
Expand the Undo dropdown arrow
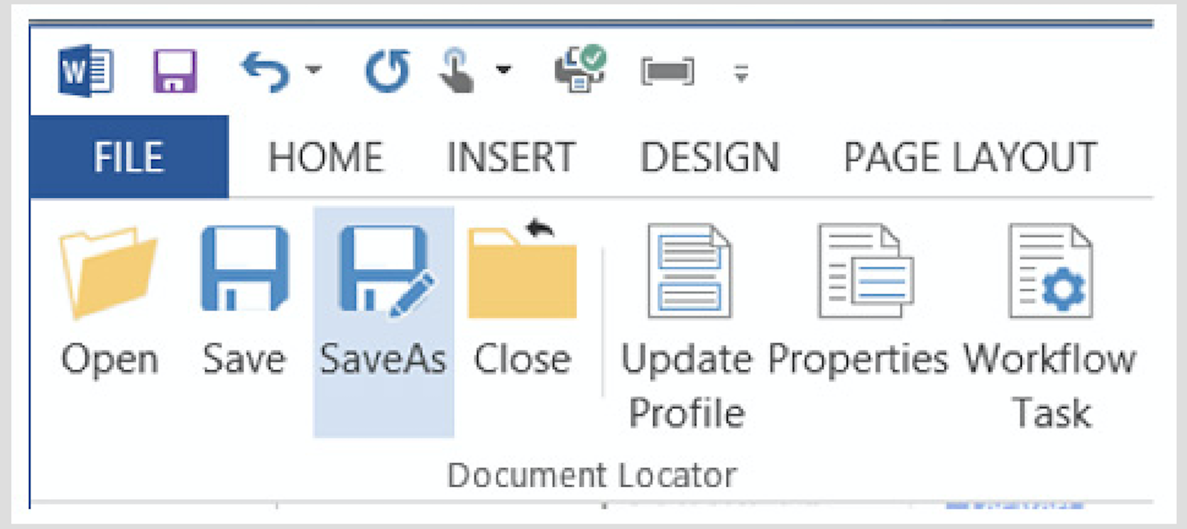coord(313,70)
